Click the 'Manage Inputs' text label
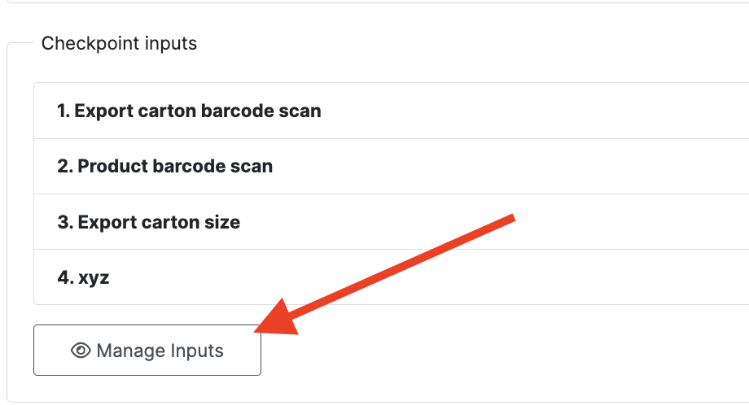The width and height of the screenshot is (749, 405). (x=160, y=351)
